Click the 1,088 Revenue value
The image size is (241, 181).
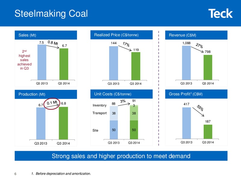coord(186,43)
